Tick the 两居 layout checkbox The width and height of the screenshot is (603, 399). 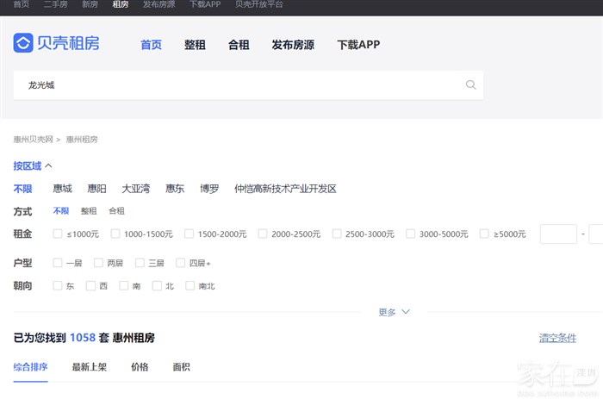[99, 263]
